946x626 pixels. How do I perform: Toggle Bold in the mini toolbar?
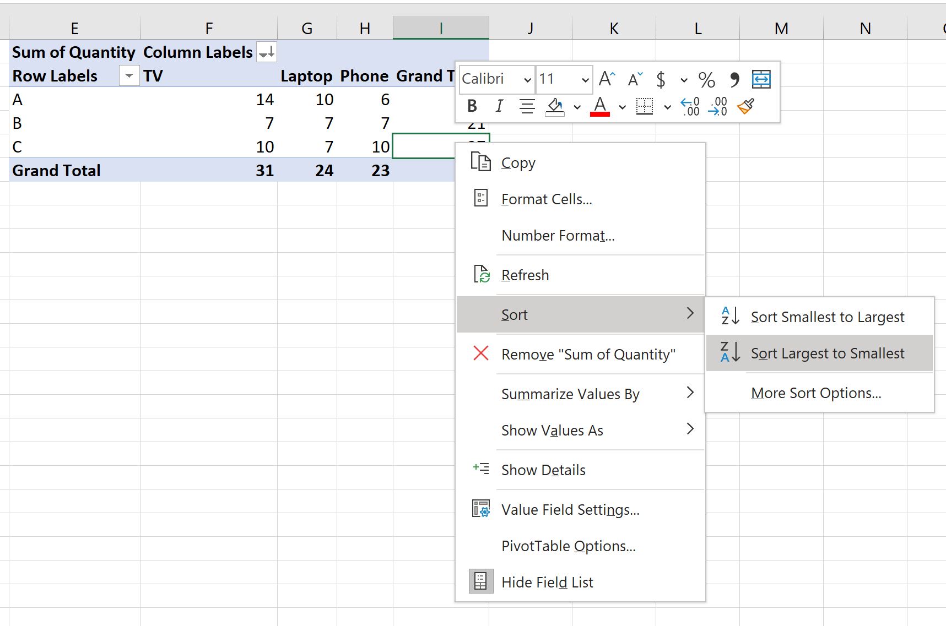point(472,106)
